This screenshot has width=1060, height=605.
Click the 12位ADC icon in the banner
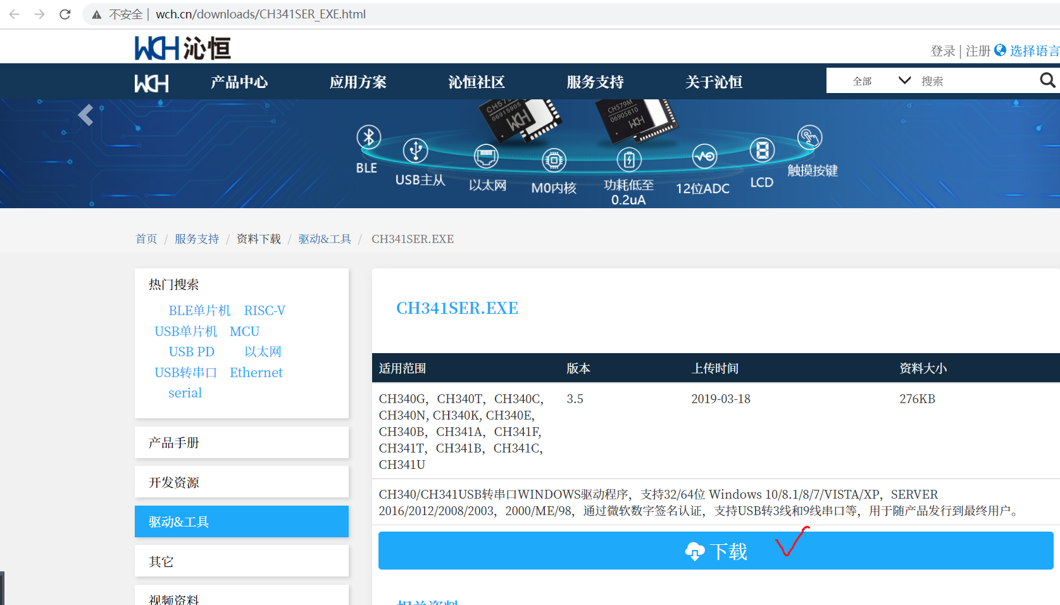click(x=704, y=157)
